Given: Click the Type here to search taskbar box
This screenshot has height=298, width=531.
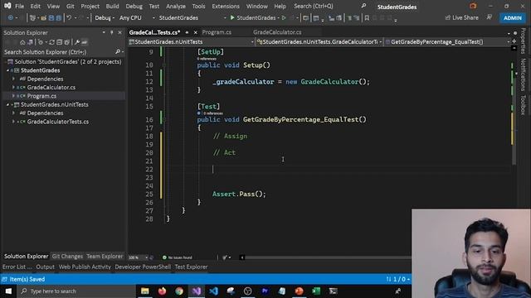Looking at the screenshot, I should [x=76, y=291].
